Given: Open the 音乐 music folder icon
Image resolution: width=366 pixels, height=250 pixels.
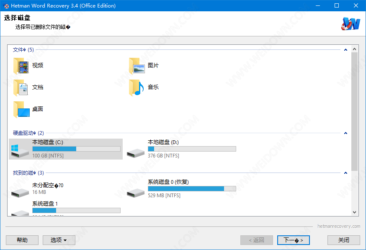Looking at the screenshot, I should tap(137, 88).
